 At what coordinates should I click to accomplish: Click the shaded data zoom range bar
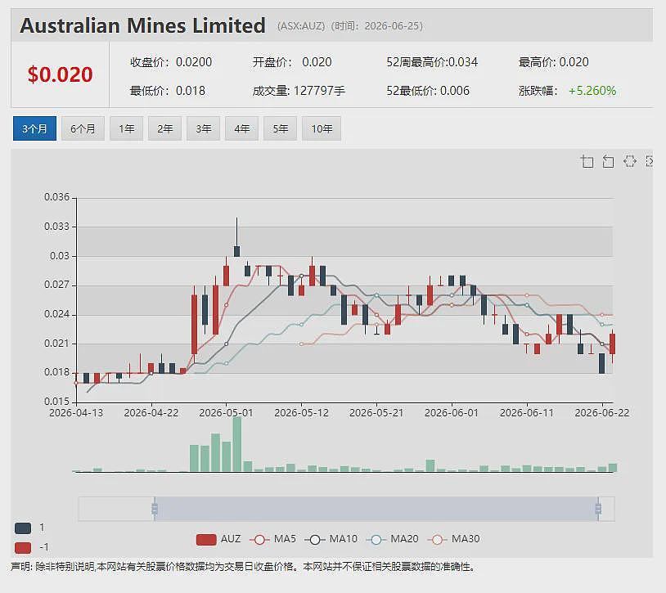[376, 509]
